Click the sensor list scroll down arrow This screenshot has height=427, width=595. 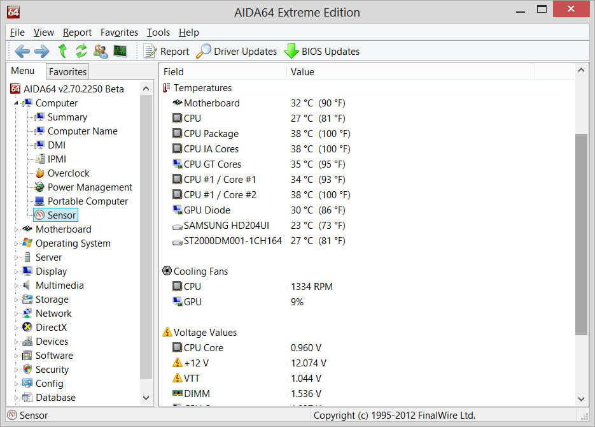(x=581, y=398)
